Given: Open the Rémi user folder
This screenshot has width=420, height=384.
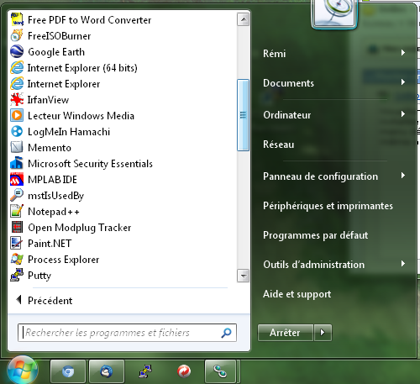Looking at the screenshot, I should pos(275,53).
